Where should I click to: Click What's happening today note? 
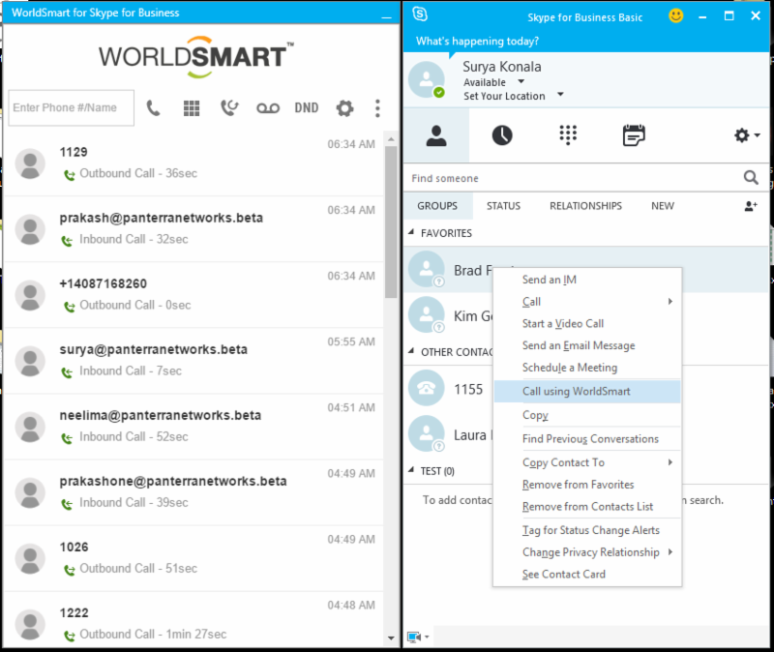[x=477, y=41]
